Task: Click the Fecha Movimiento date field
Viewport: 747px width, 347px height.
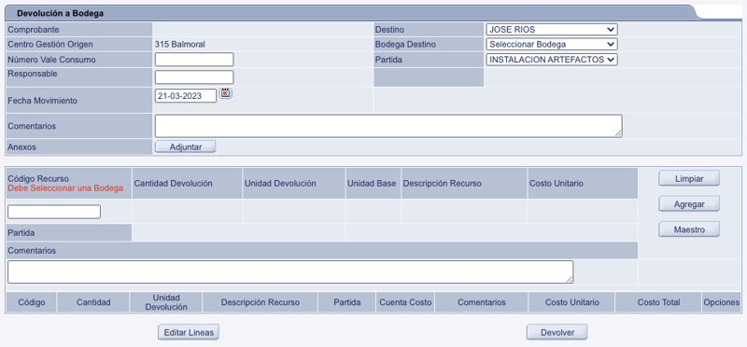Action: [186, 96]
